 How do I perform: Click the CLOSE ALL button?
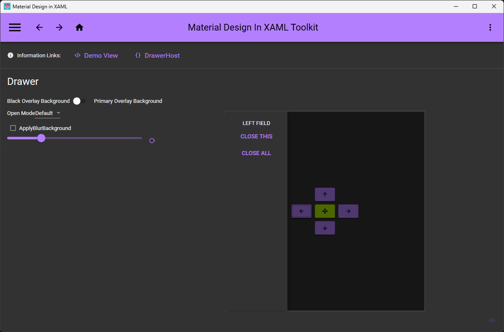tap(257, 153)
